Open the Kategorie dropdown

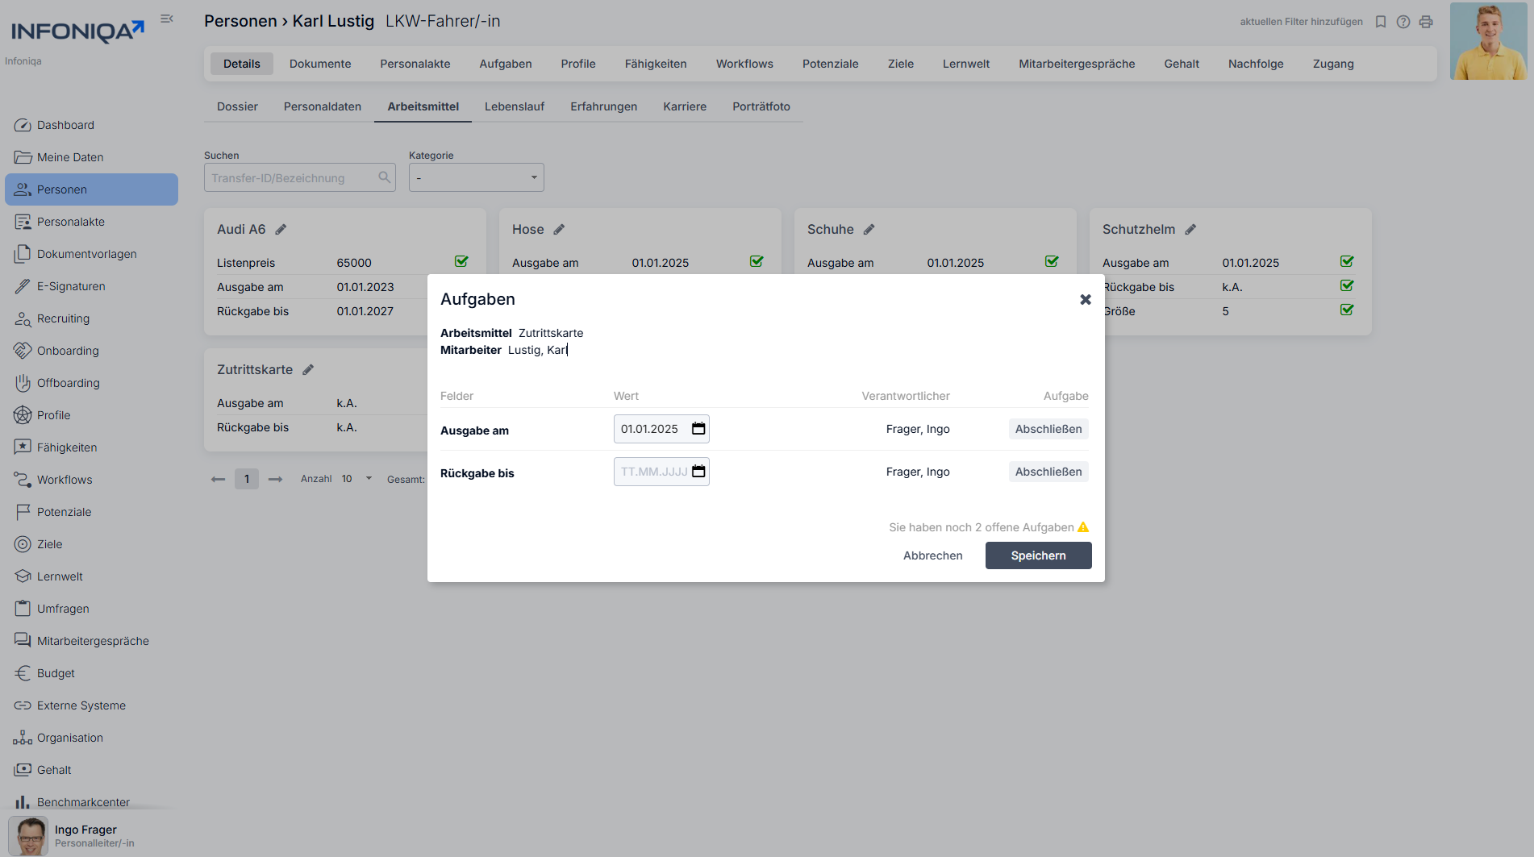click(477, 177)
